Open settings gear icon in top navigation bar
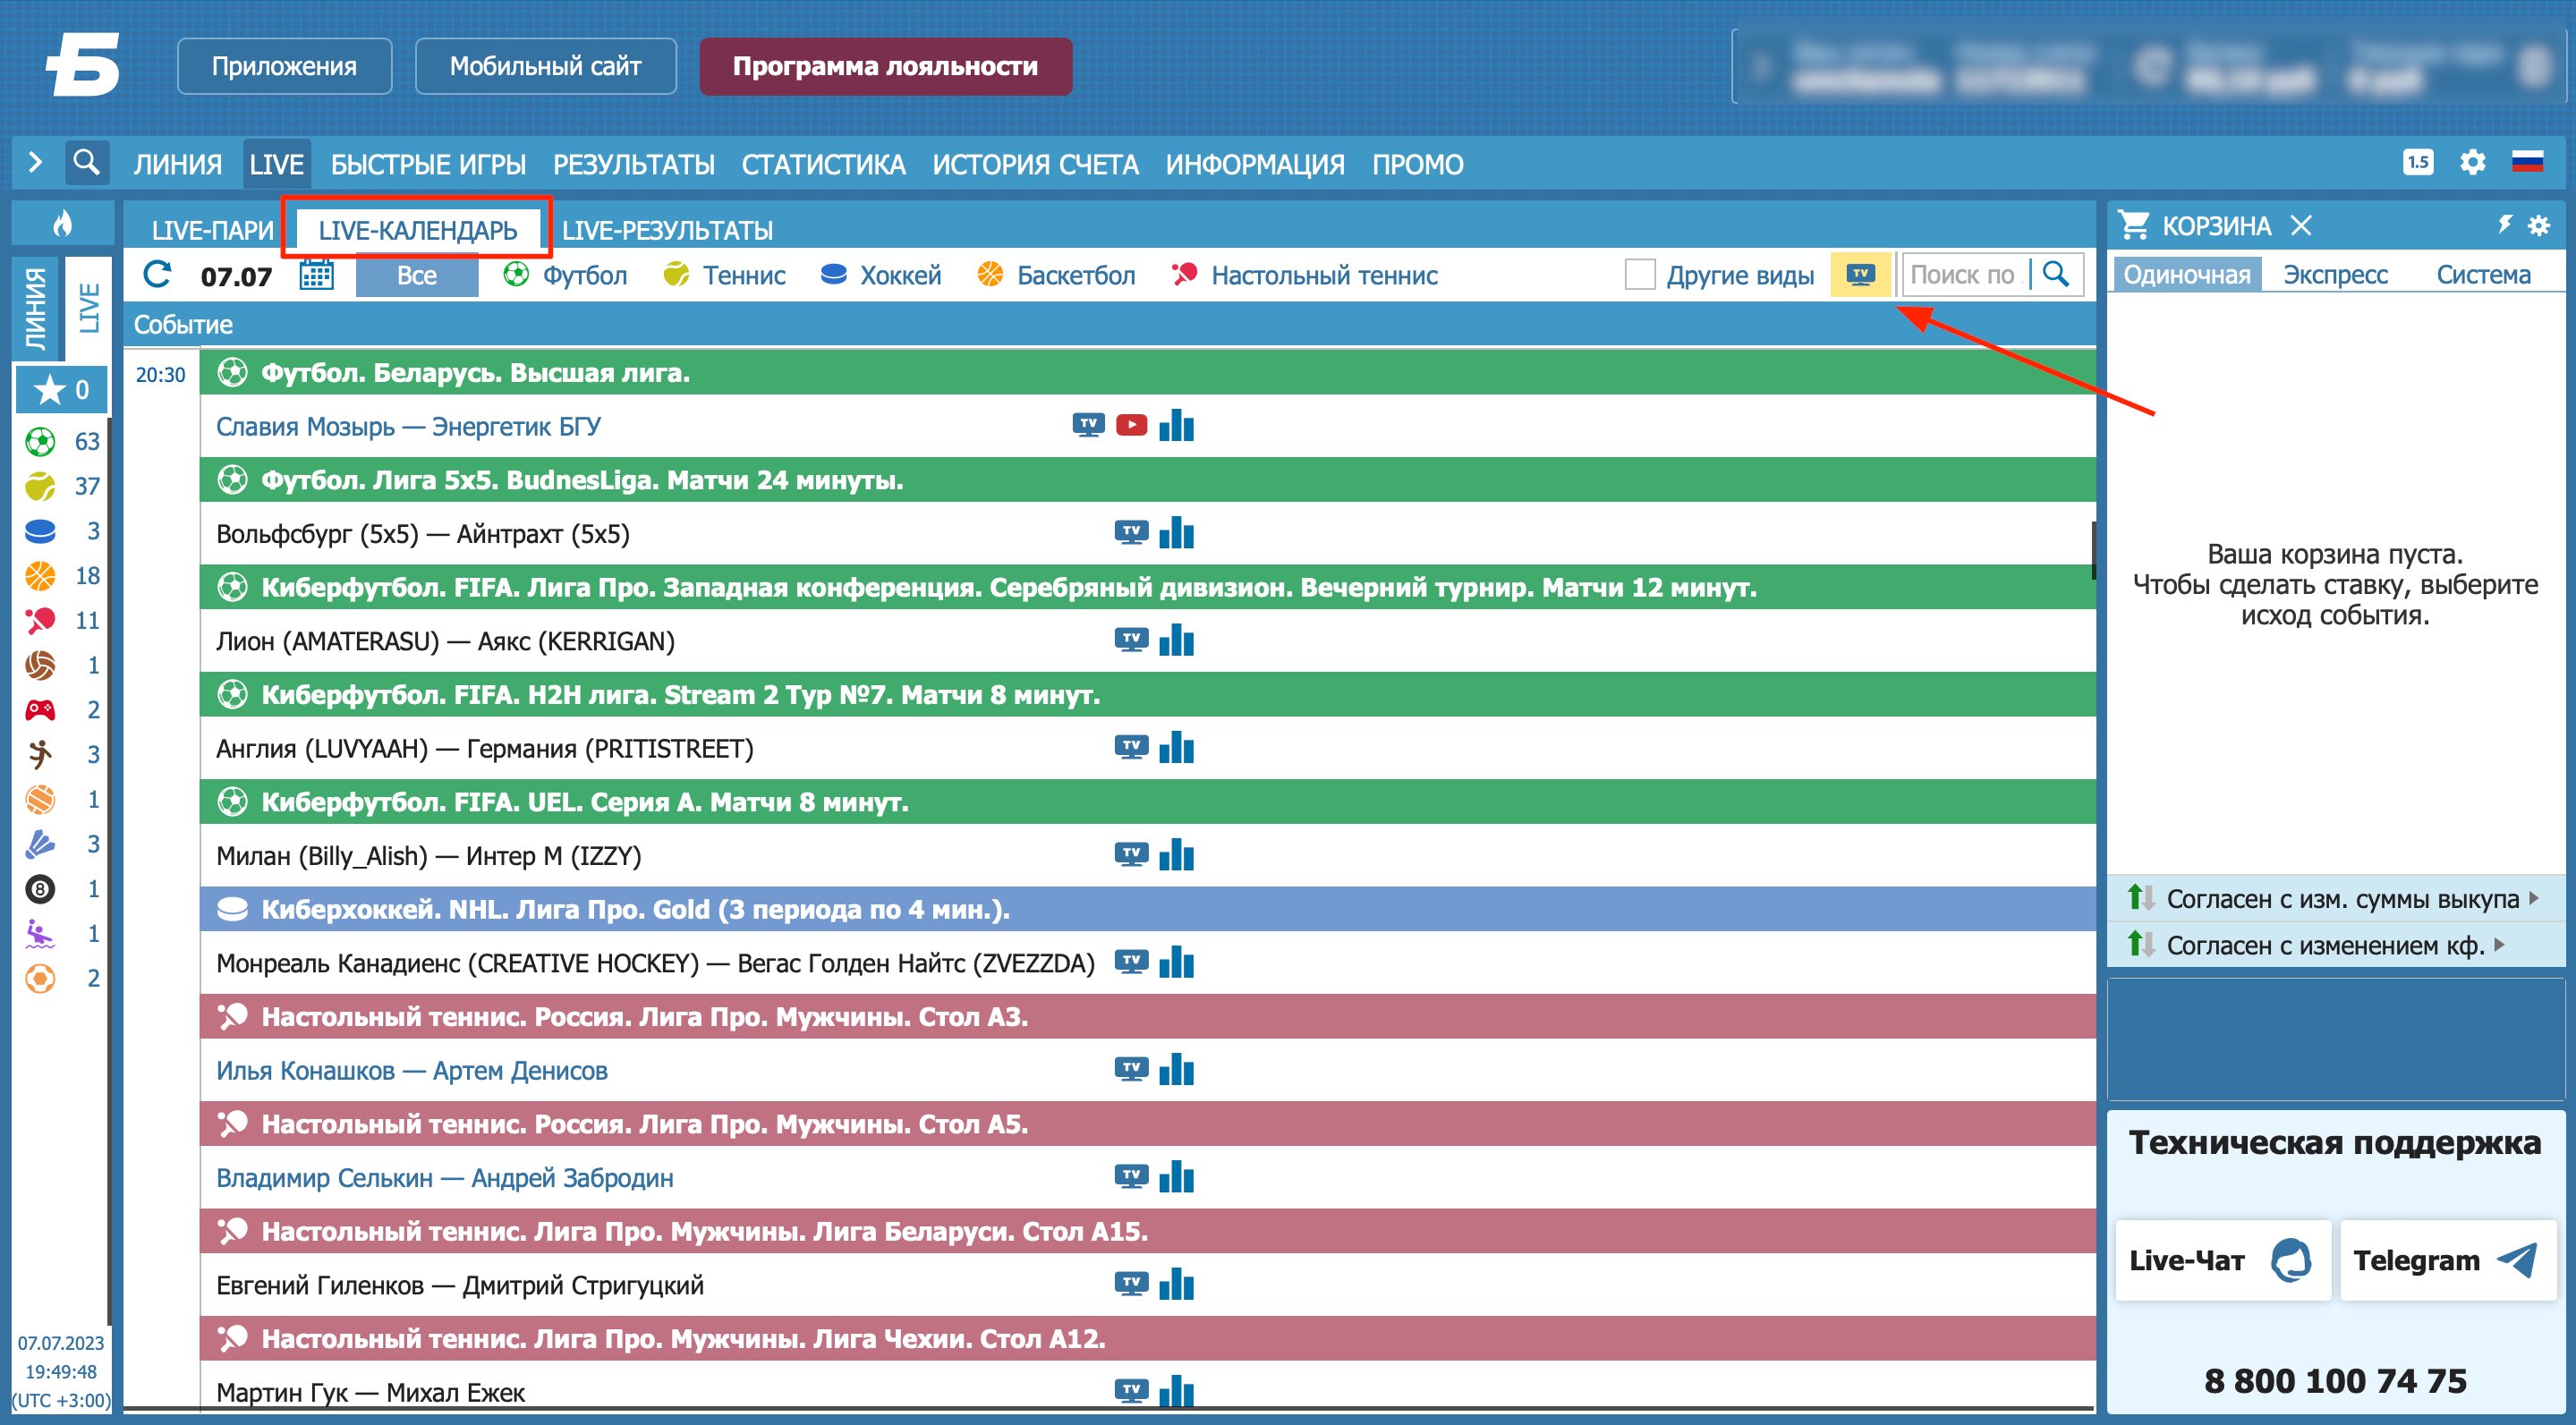The image size is (2576, 1425). pos(2472,162)
